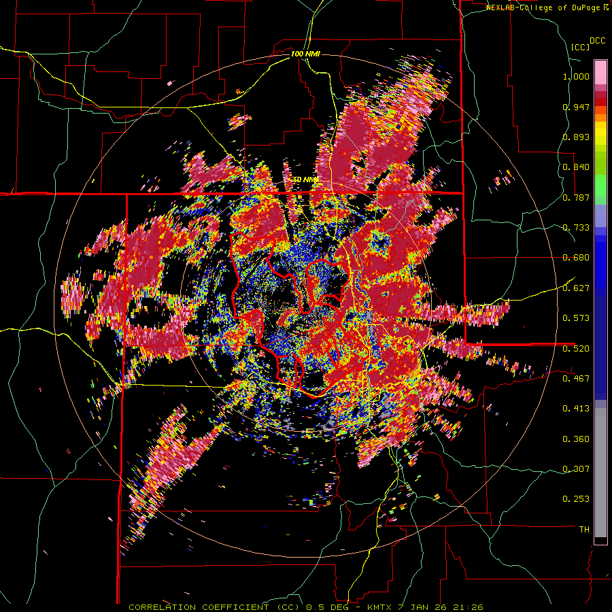Select the 0.840 scale value
612x612 pixels.
point(576,167)
